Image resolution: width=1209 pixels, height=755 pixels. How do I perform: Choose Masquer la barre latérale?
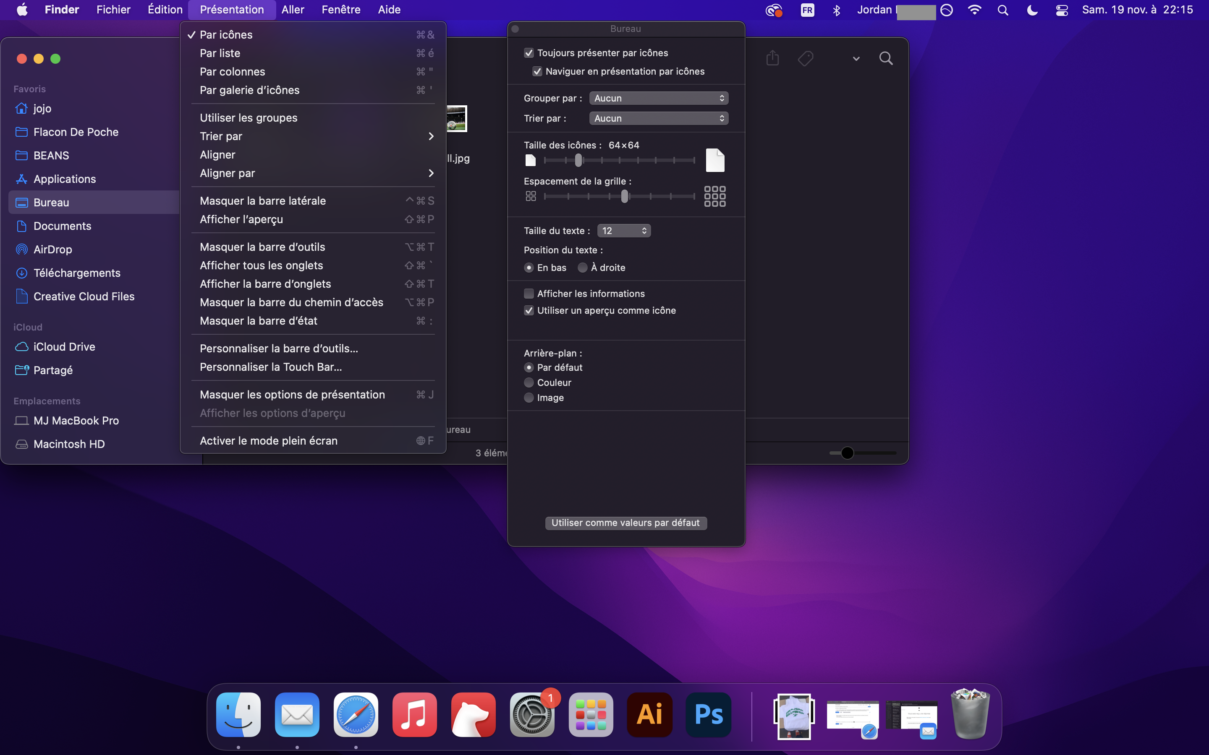click(263, 201)
